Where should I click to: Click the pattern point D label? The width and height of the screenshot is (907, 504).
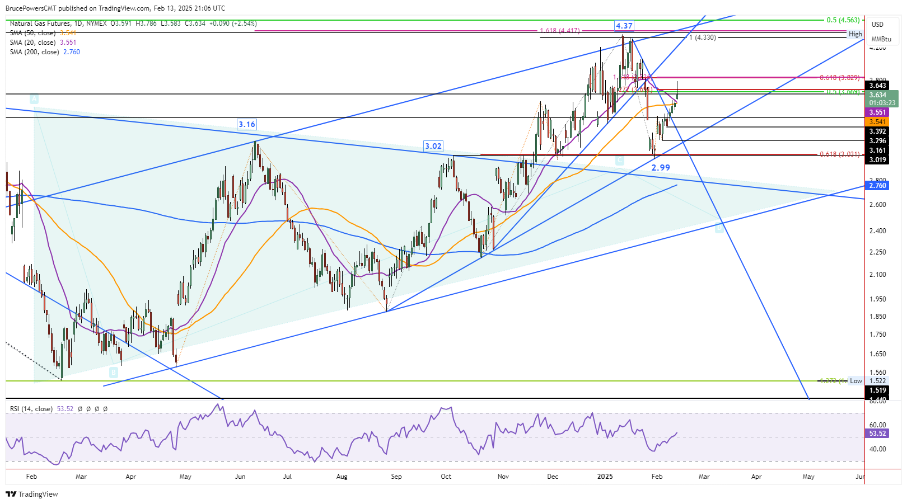(x=719, y=228)
